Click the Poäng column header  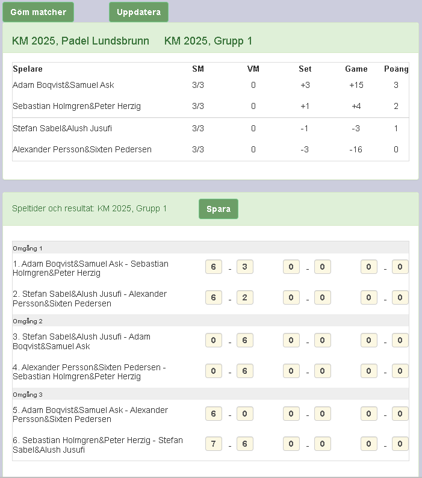(396, 69)
